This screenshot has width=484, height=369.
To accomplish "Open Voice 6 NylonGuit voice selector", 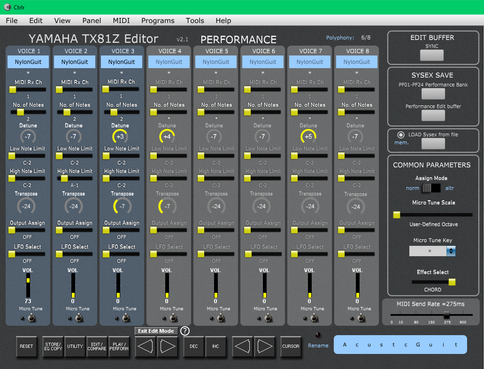I will click(x=263, y=62).
